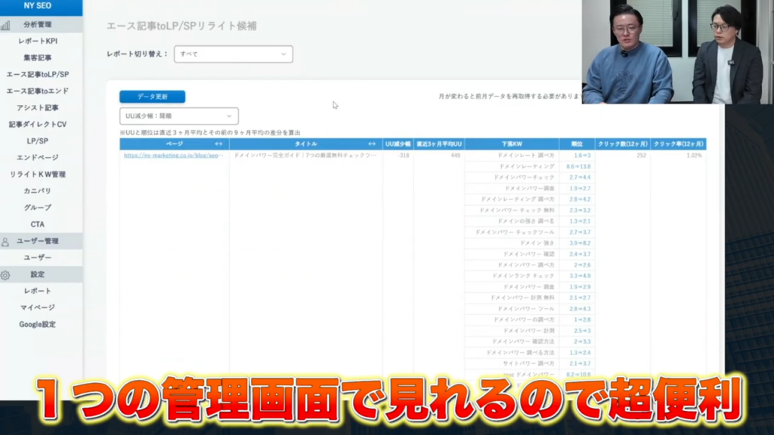Image resolution: width=774 pixels, height=435 pixels.
Task: Select アシスト記事 in the sidebar
Action: point(37,107)
